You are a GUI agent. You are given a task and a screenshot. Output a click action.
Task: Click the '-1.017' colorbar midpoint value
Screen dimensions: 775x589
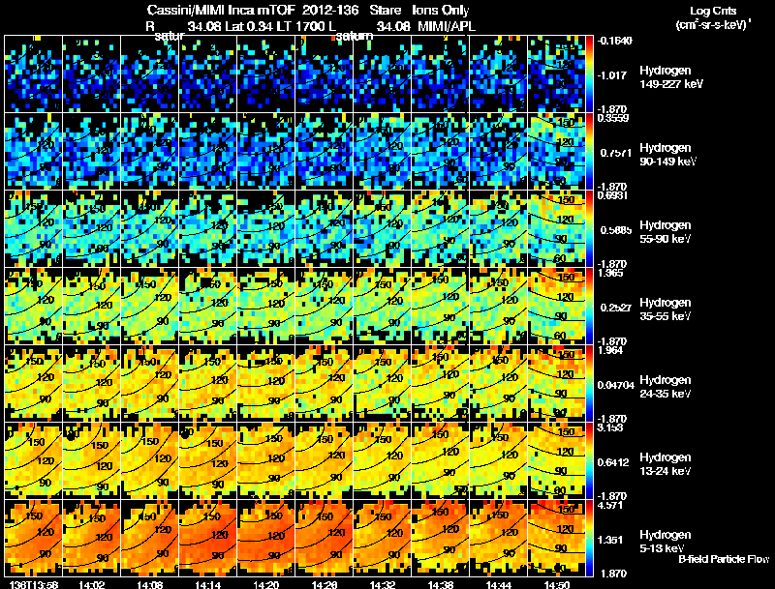click(612, 75)
